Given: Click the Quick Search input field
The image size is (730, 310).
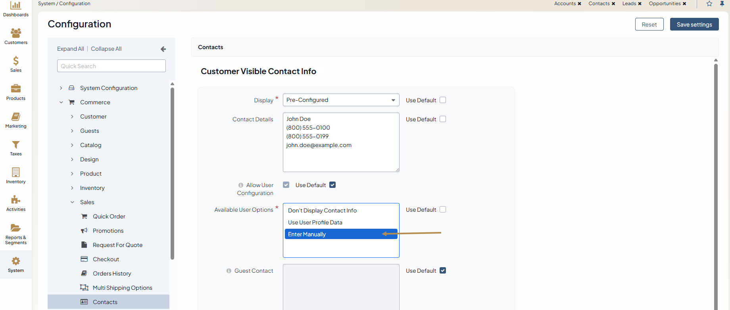Looking at the screenshot, I should click(x=111, y=66).
